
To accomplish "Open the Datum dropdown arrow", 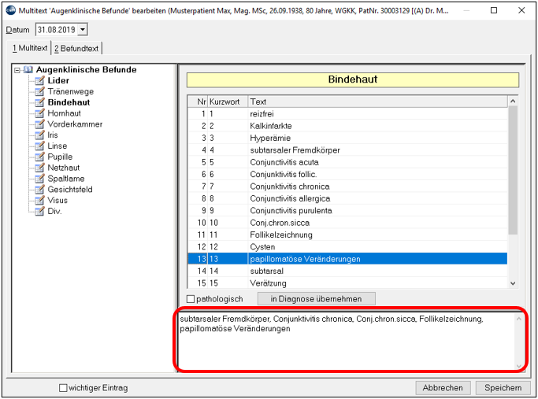I will tap(83, 30).
